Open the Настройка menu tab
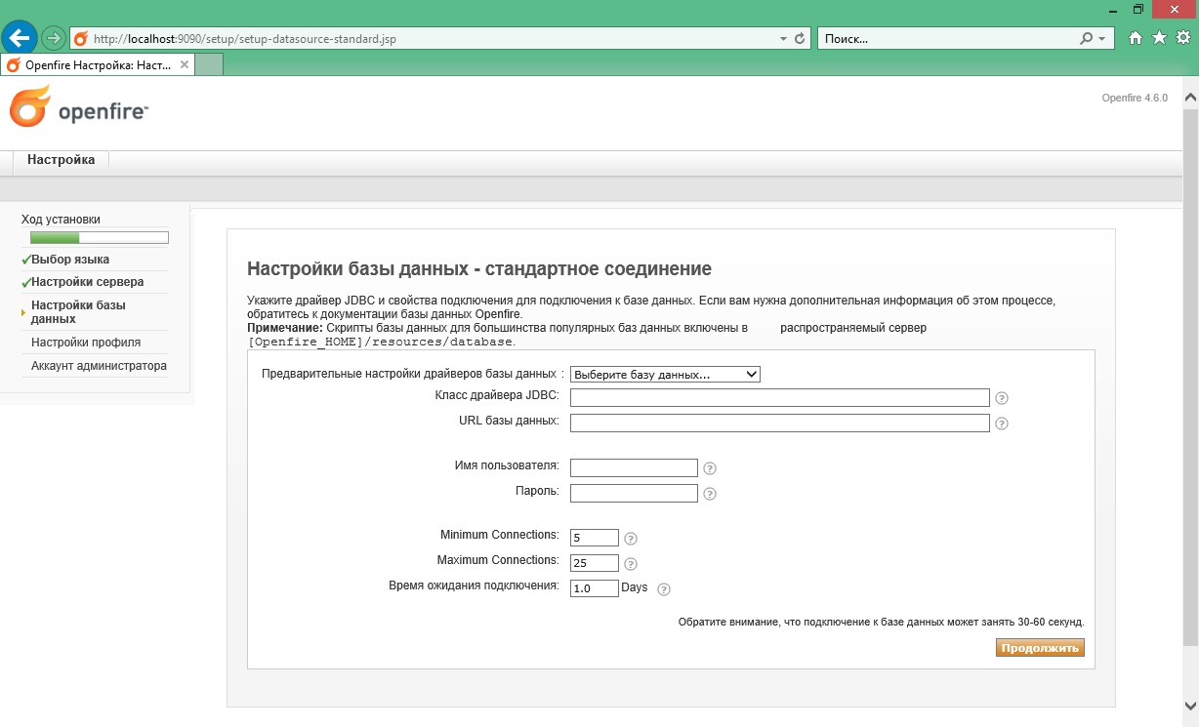The width and height of the screenshot is (1199, 727). (62, 160)
